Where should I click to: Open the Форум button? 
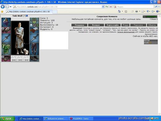(126, 25)
